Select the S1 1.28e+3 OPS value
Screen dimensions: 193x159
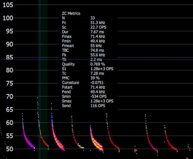click(102, 69)
